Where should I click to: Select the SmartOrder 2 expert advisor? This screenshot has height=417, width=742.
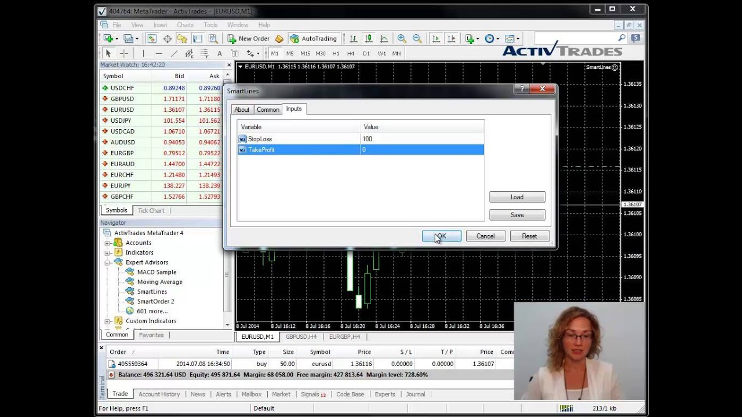(x=155, y=302)
